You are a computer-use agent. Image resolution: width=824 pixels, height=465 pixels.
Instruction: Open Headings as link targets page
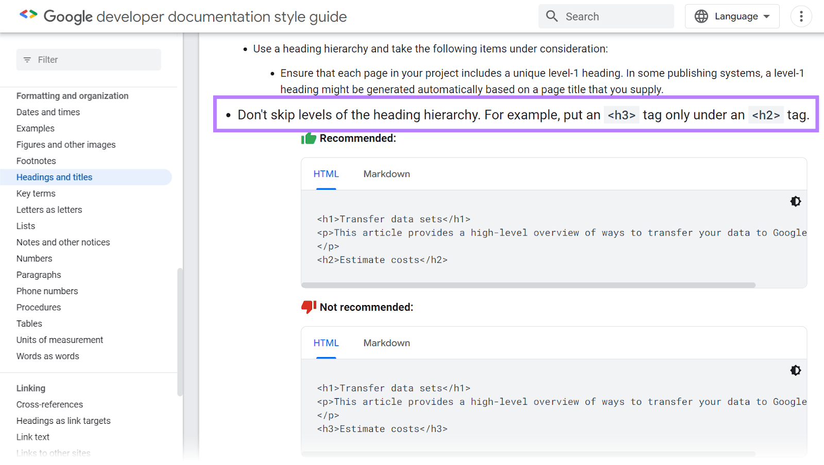(63, 421)
